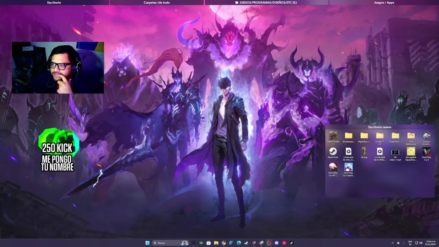The height and width of the screenshot is (247, 439).
Task: Launch Jurassic World Evolution shortcut
Action: click(x=426, y=138)
